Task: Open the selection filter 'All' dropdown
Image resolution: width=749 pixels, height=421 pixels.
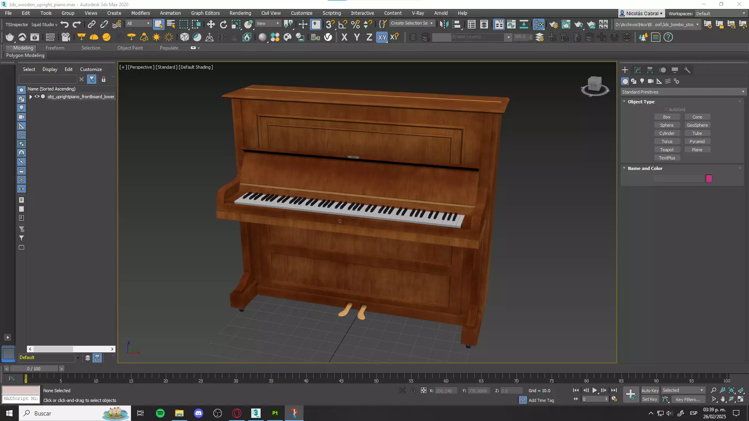Action: [138, 23]
